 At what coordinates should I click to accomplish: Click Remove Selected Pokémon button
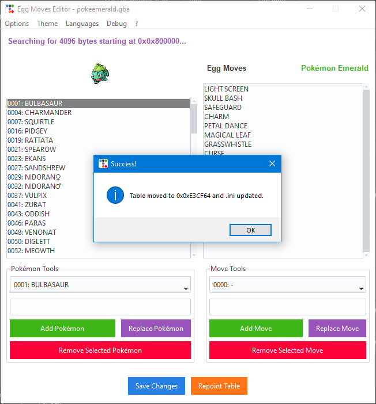pyautogui.click(x=100, y=350)
